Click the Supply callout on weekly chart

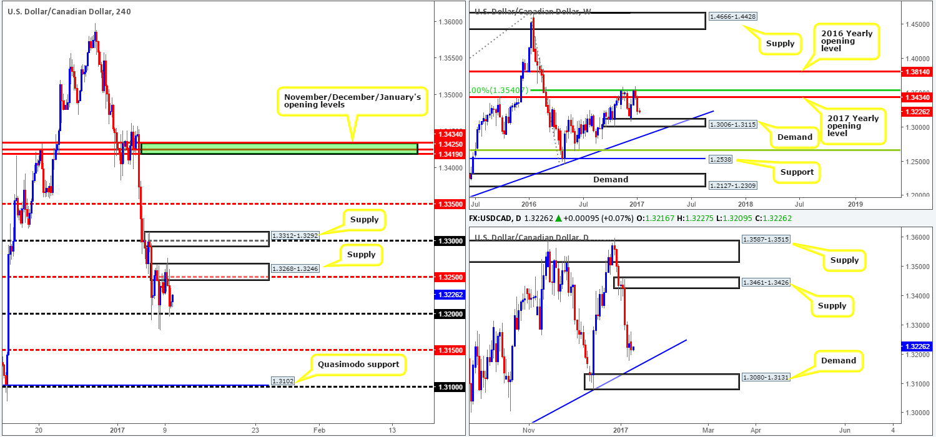click(x=781, y=43)
